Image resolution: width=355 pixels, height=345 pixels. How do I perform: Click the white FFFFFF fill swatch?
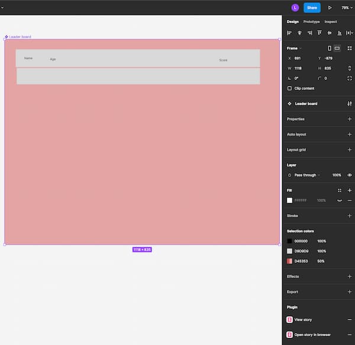click(x=289, y=201)
